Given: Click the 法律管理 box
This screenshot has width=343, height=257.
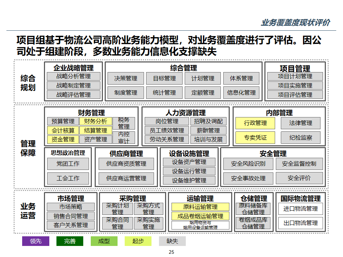Looking at the screenshot, I should click(x=300, y=123).
